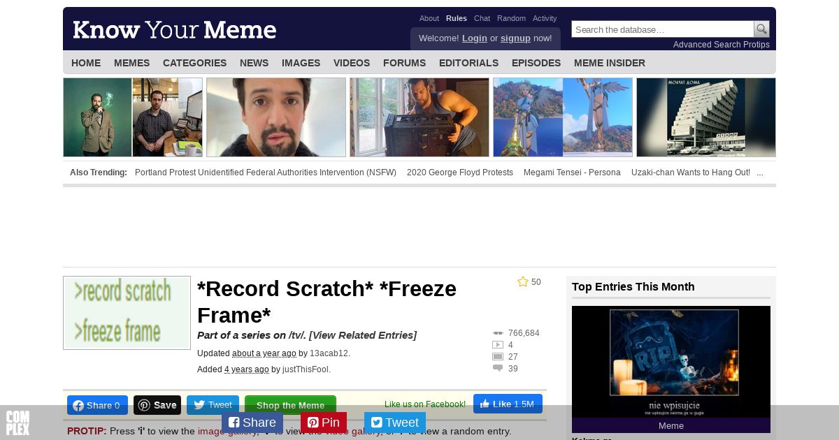
Task: Click the record scratch entry thumbnail
Action: (127, 313)
